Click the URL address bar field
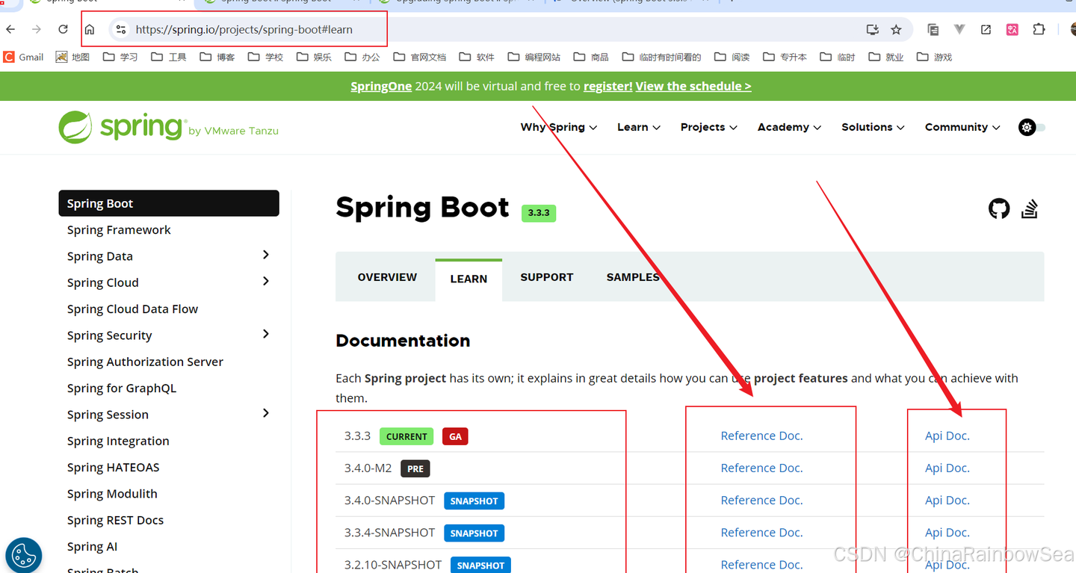This screenshot has width=1076, height=573. tap(493, 30)
